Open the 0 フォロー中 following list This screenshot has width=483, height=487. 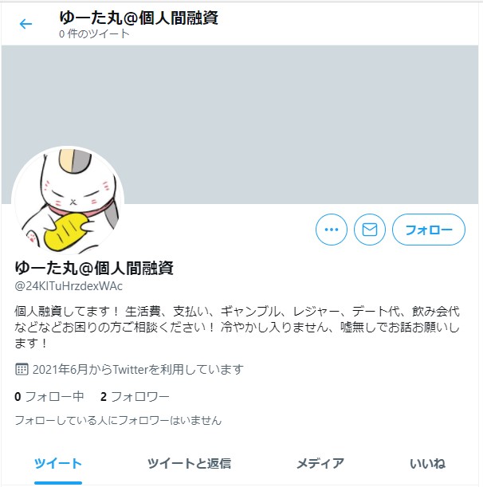[x=49, y=397]
